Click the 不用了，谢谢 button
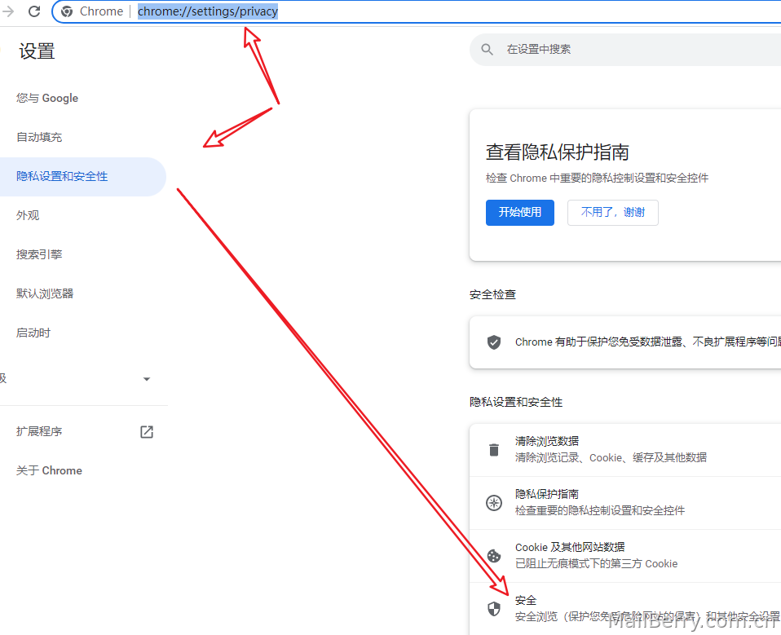This screenshot has width=781, height=635. (x=612, y=213)
